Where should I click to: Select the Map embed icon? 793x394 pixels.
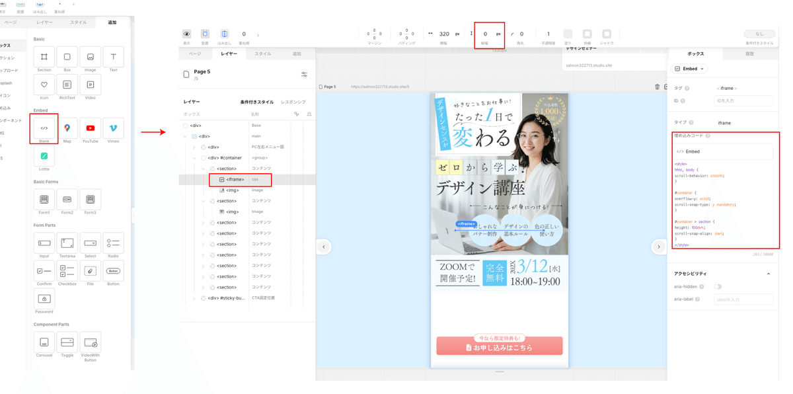point(67,127)
